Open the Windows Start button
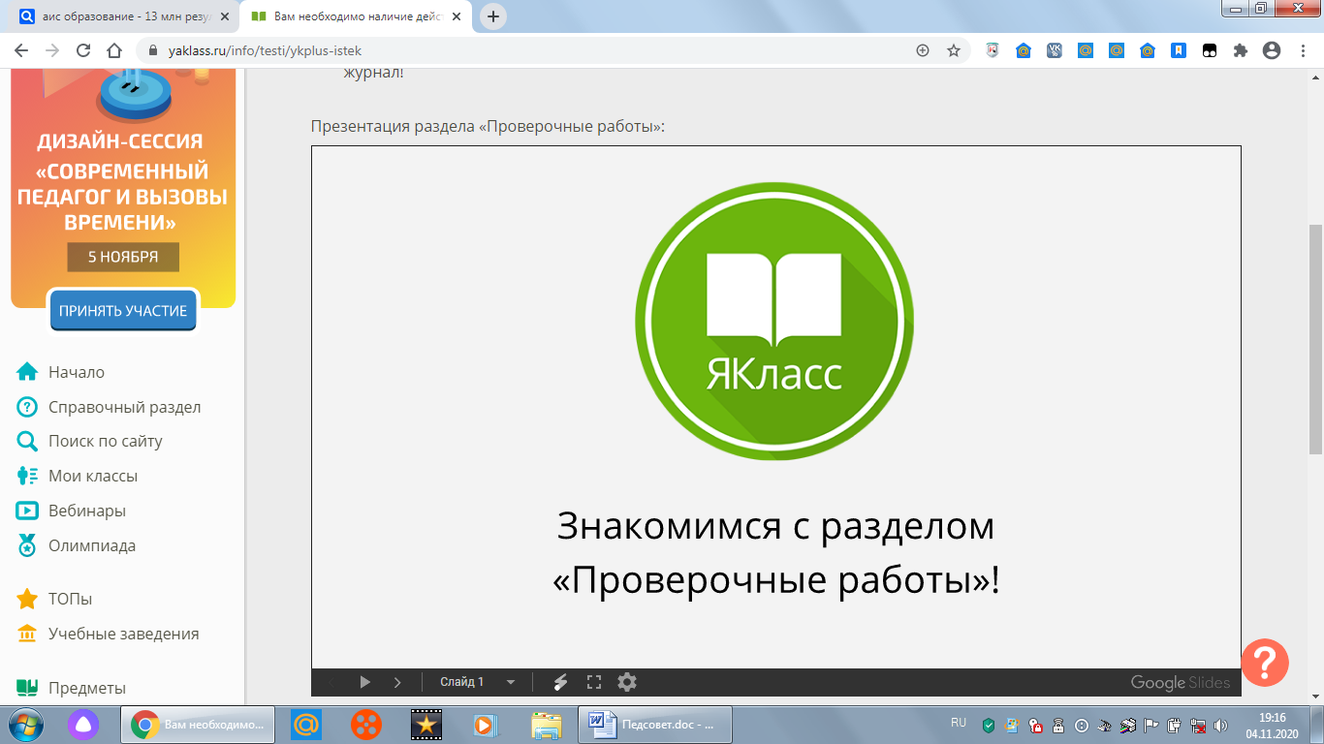The image size is (1324, 744). click(x=26, y=724)
